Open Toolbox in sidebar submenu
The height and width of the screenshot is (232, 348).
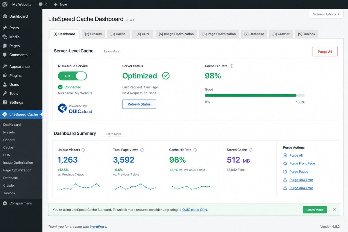(x=9, y=193)
